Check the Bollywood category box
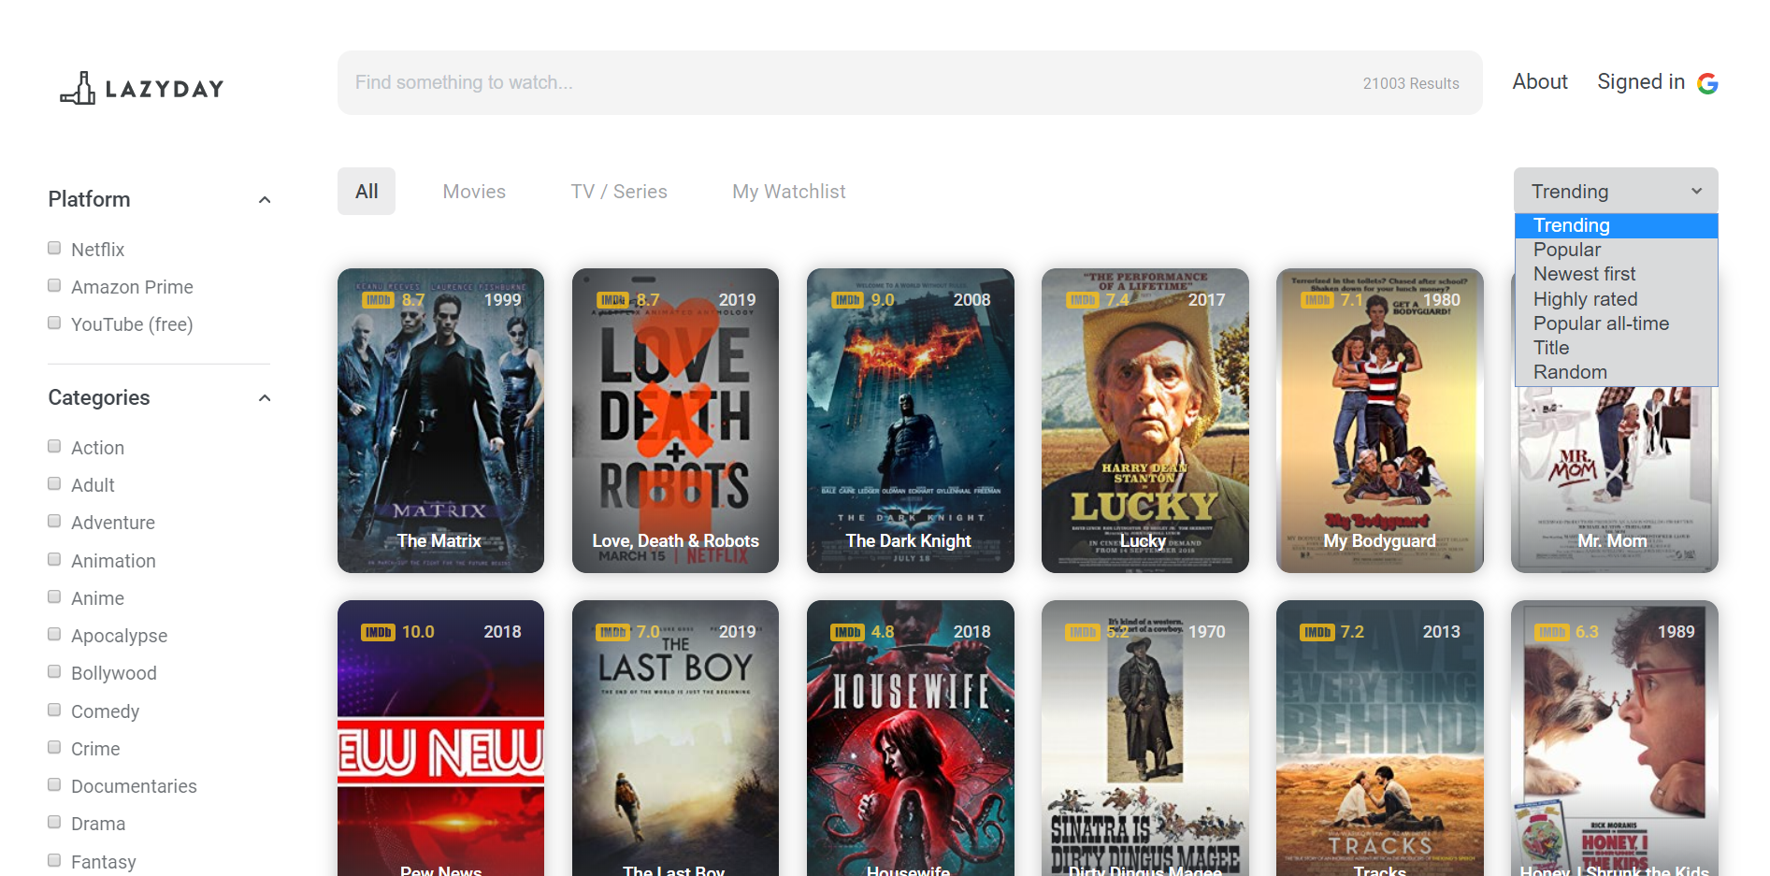Image resolution: width=1770 pixels, height=876 pixels. (x=54, y=671)
